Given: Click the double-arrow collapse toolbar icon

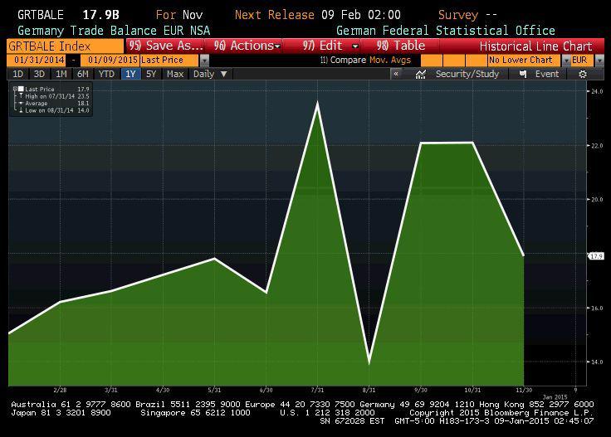Looking at the screenshot, I should coord(396,74).
